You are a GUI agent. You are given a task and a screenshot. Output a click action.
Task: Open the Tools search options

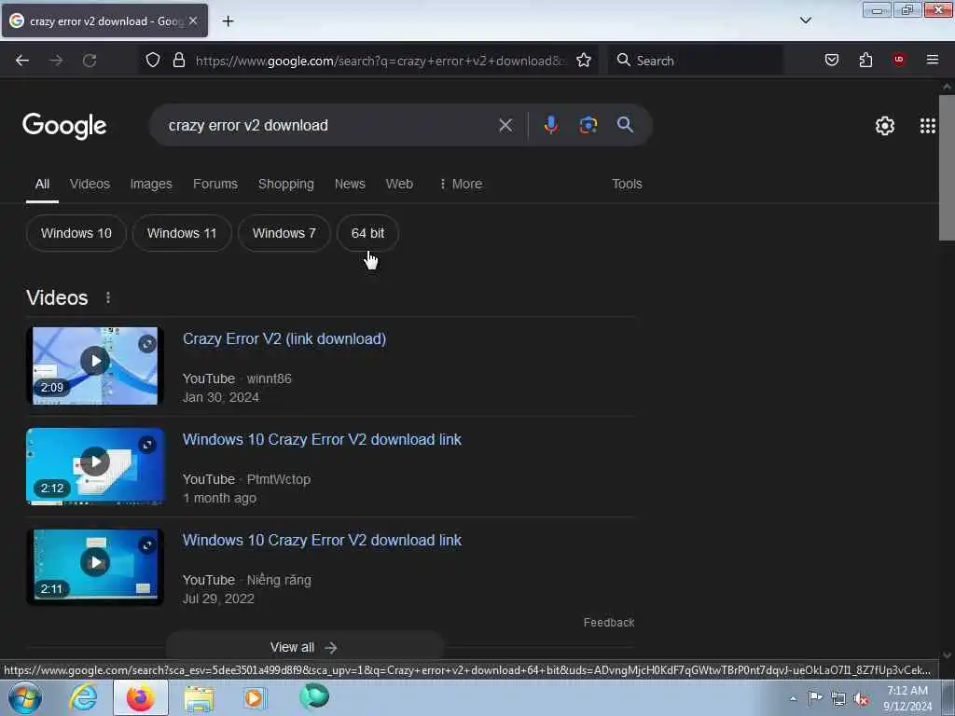pyautogui.click(x=627, y=184)
